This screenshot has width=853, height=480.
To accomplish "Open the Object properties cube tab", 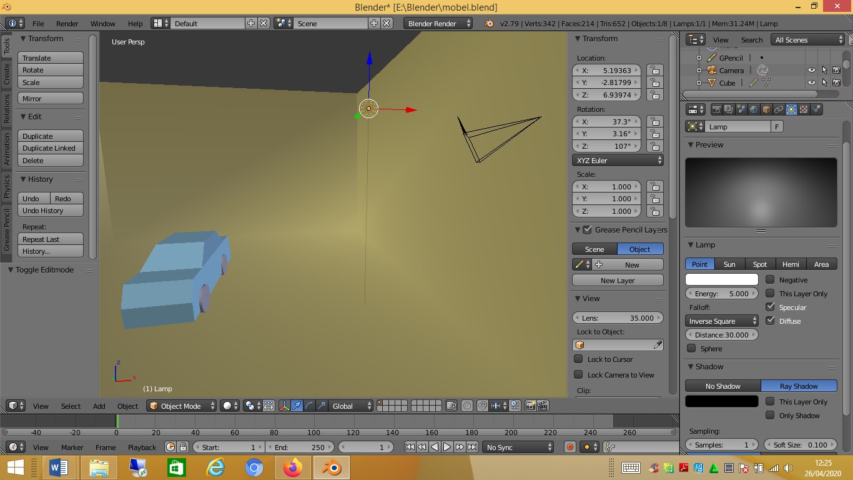I will pos(766,109).
